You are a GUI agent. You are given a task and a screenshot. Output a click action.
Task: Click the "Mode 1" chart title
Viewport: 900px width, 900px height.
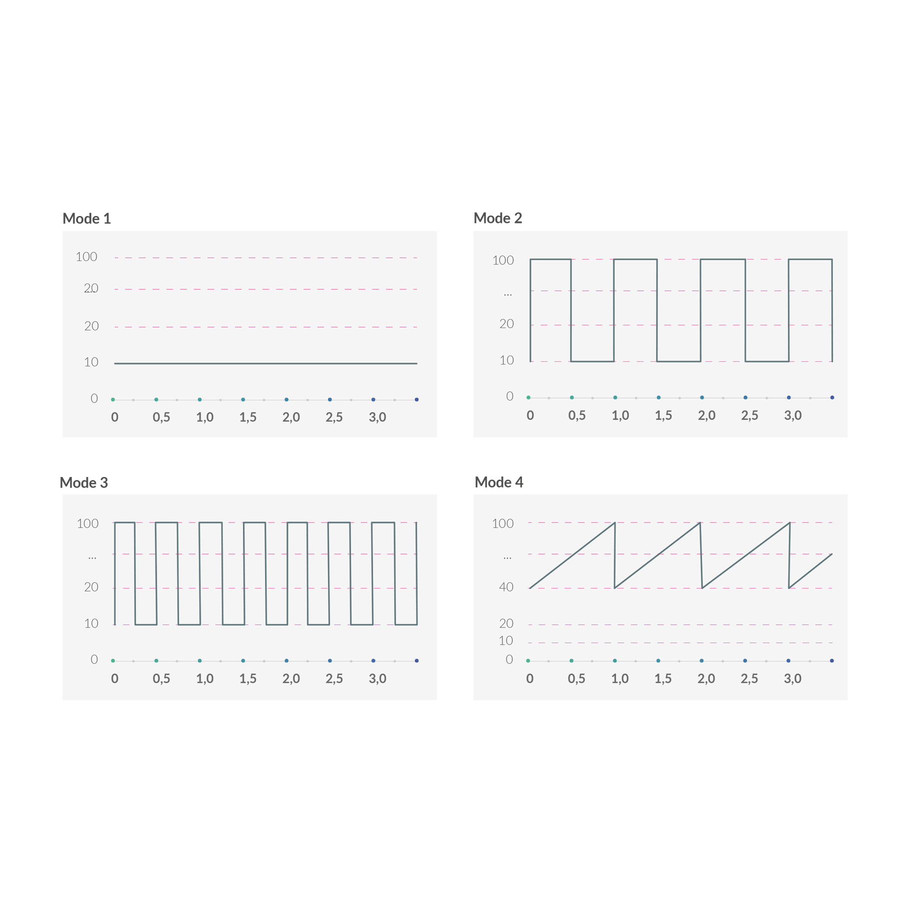click(86, 218)
